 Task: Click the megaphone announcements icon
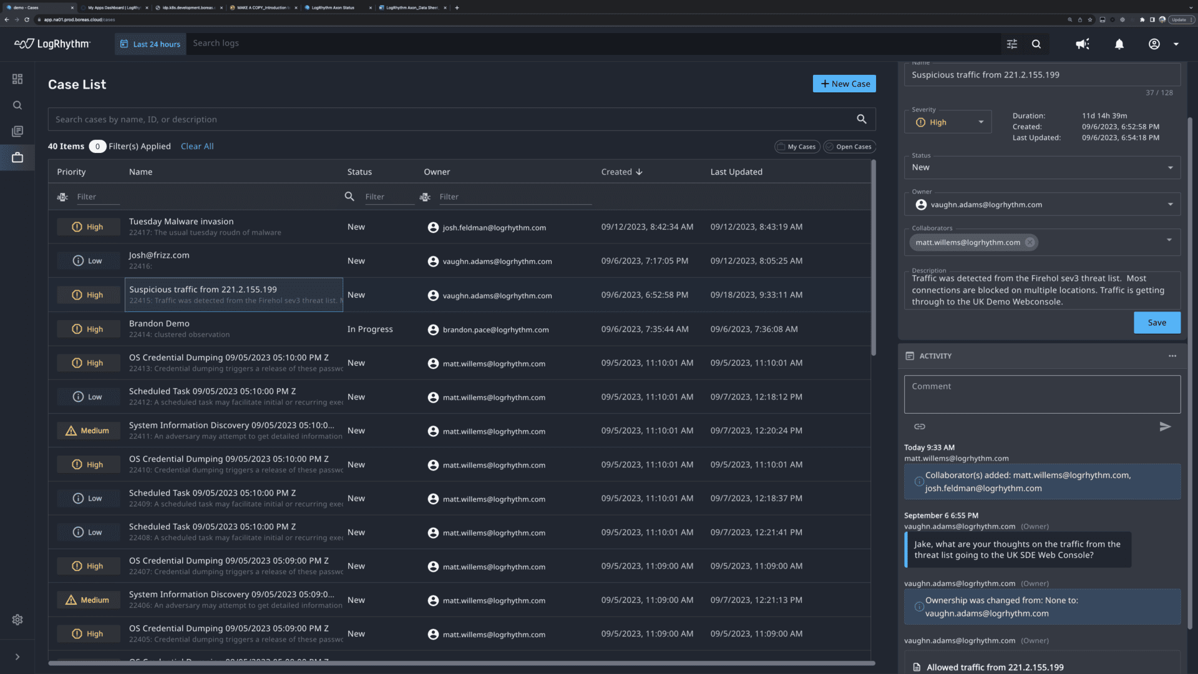(1082, 44)
